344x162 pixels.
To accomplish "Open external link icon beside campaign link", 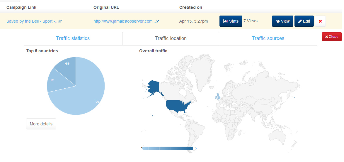I will point(60,21).
